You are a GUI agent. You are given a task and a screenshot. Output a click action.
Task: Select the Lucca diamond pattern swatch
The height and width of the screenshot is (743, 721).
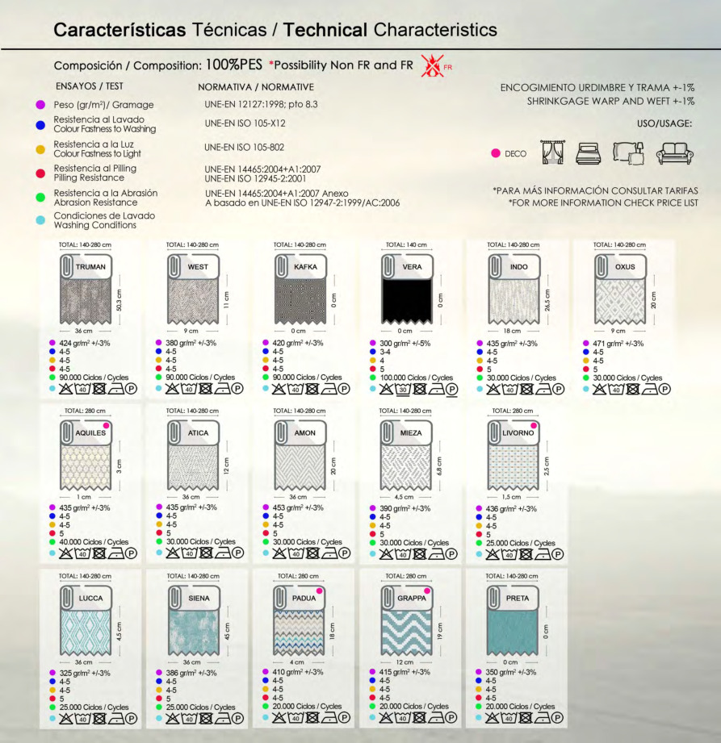coord(86,632)
